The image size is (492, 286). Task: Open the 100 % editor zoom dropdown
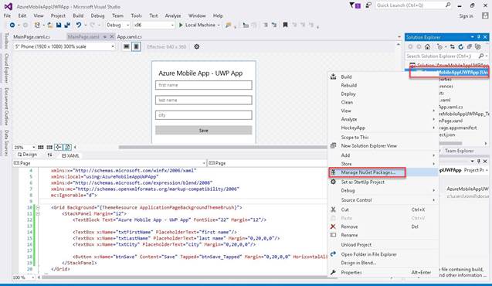click(24, 277)
